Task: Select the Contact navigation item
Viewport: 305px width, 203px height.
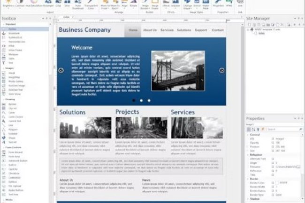Action: pos(218,30)
